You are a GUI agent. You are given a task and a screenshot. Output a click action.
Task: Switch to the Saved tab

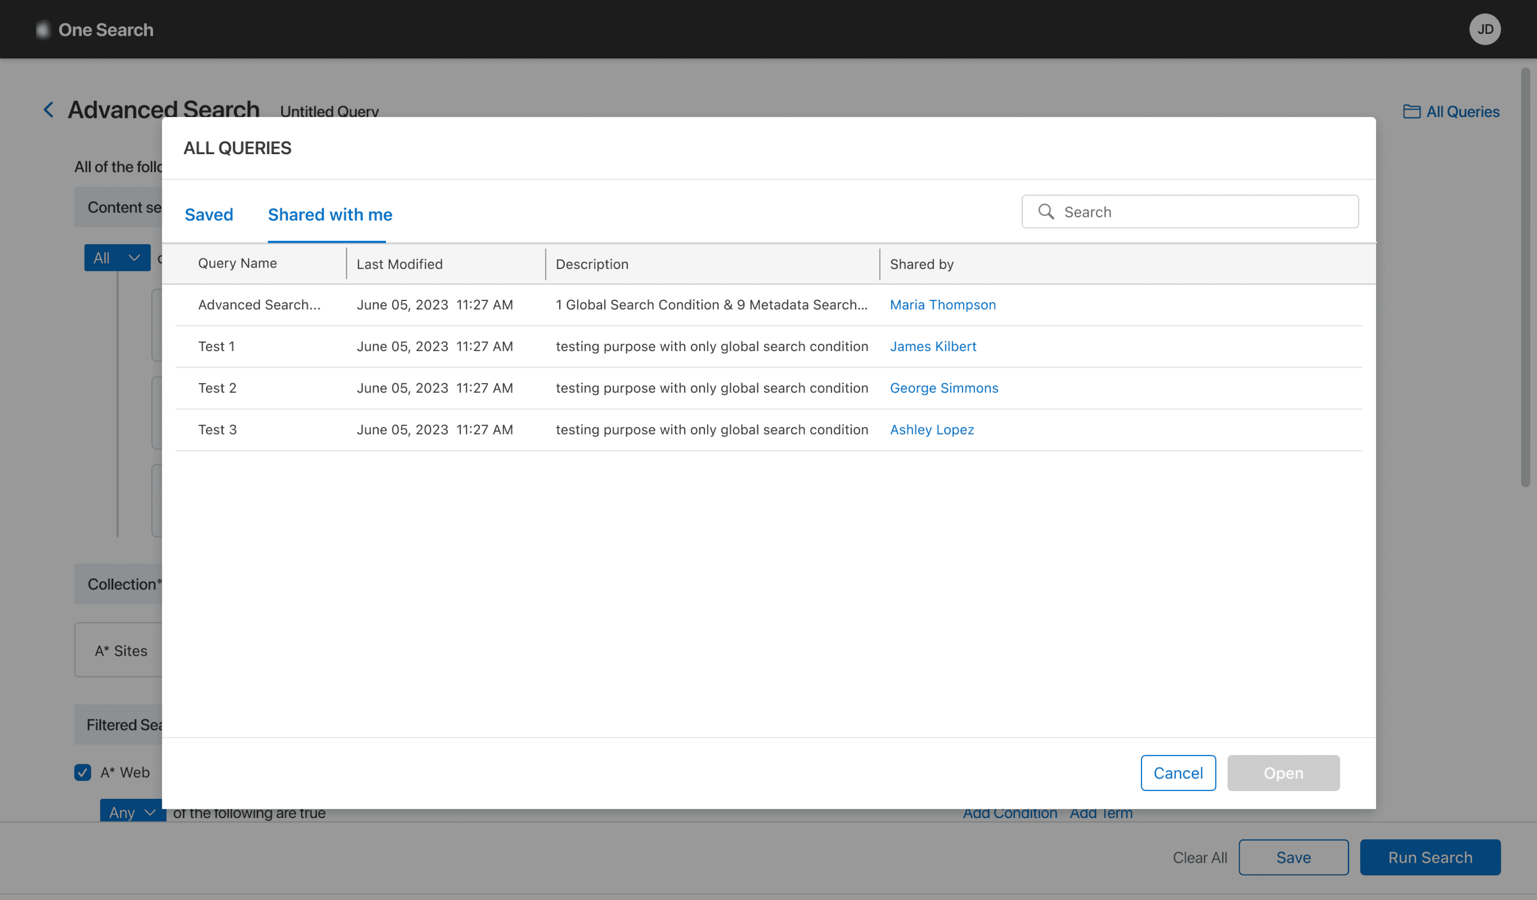[209, 215]
